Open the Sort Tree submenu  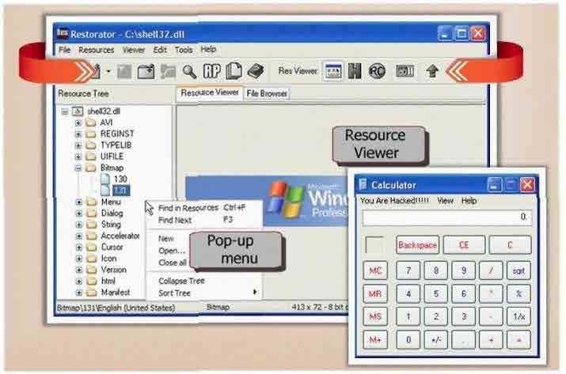(x=203, y=293)
